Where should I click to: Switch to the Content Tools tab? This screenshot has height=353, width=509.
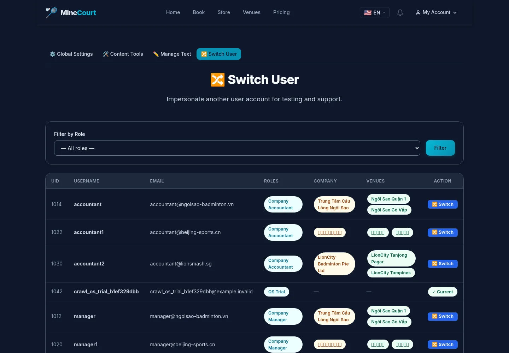[123, 54]
